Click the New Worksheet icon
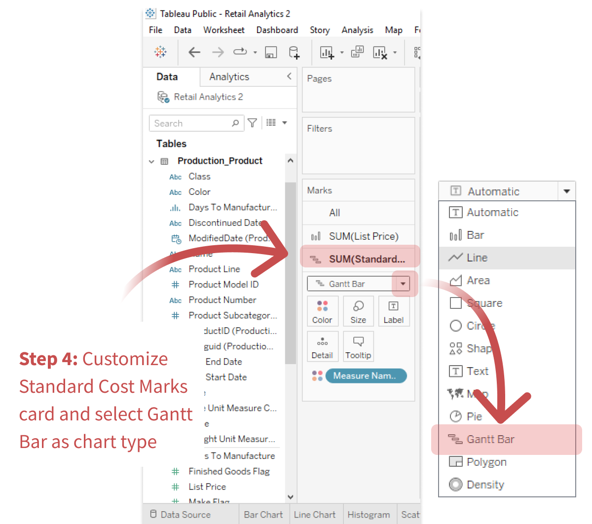 click(x=327, y=52)
